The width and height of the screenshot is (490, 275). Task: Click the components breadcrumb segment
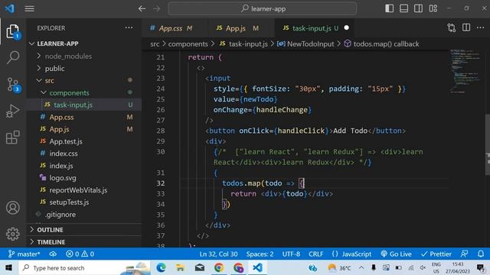coord(188,44)
